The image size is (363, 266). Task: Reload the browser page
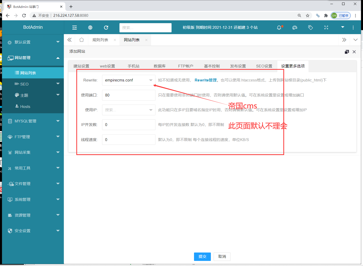click(24, 16)
